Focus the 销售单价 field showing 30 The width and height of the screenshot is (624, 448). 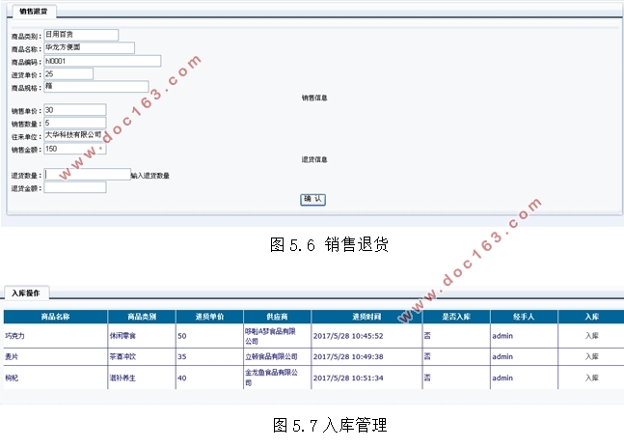[x=75, y=110]
